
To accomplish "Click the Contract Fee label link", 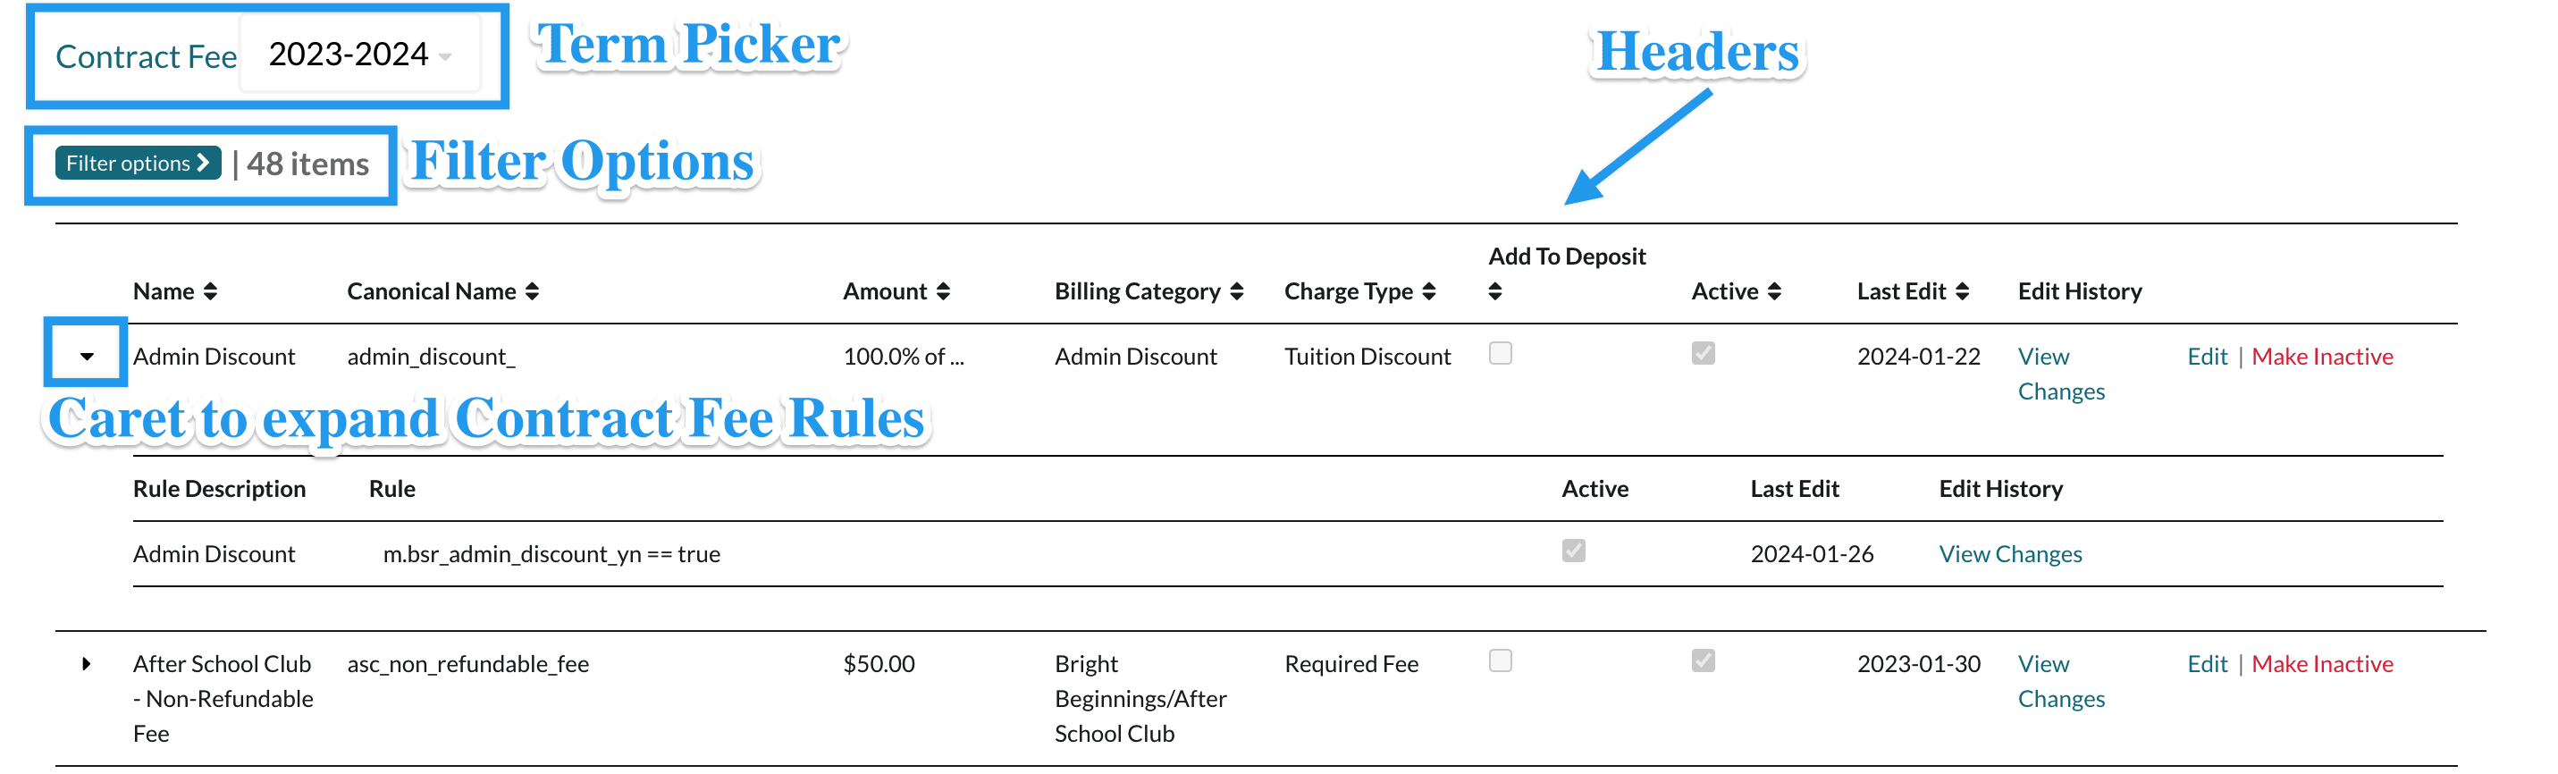I will (x=146, y=56).
